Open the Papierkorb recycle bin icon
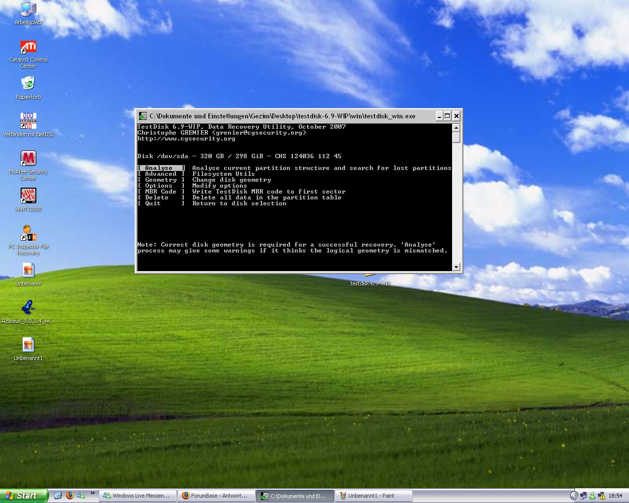 click(28, 87)
